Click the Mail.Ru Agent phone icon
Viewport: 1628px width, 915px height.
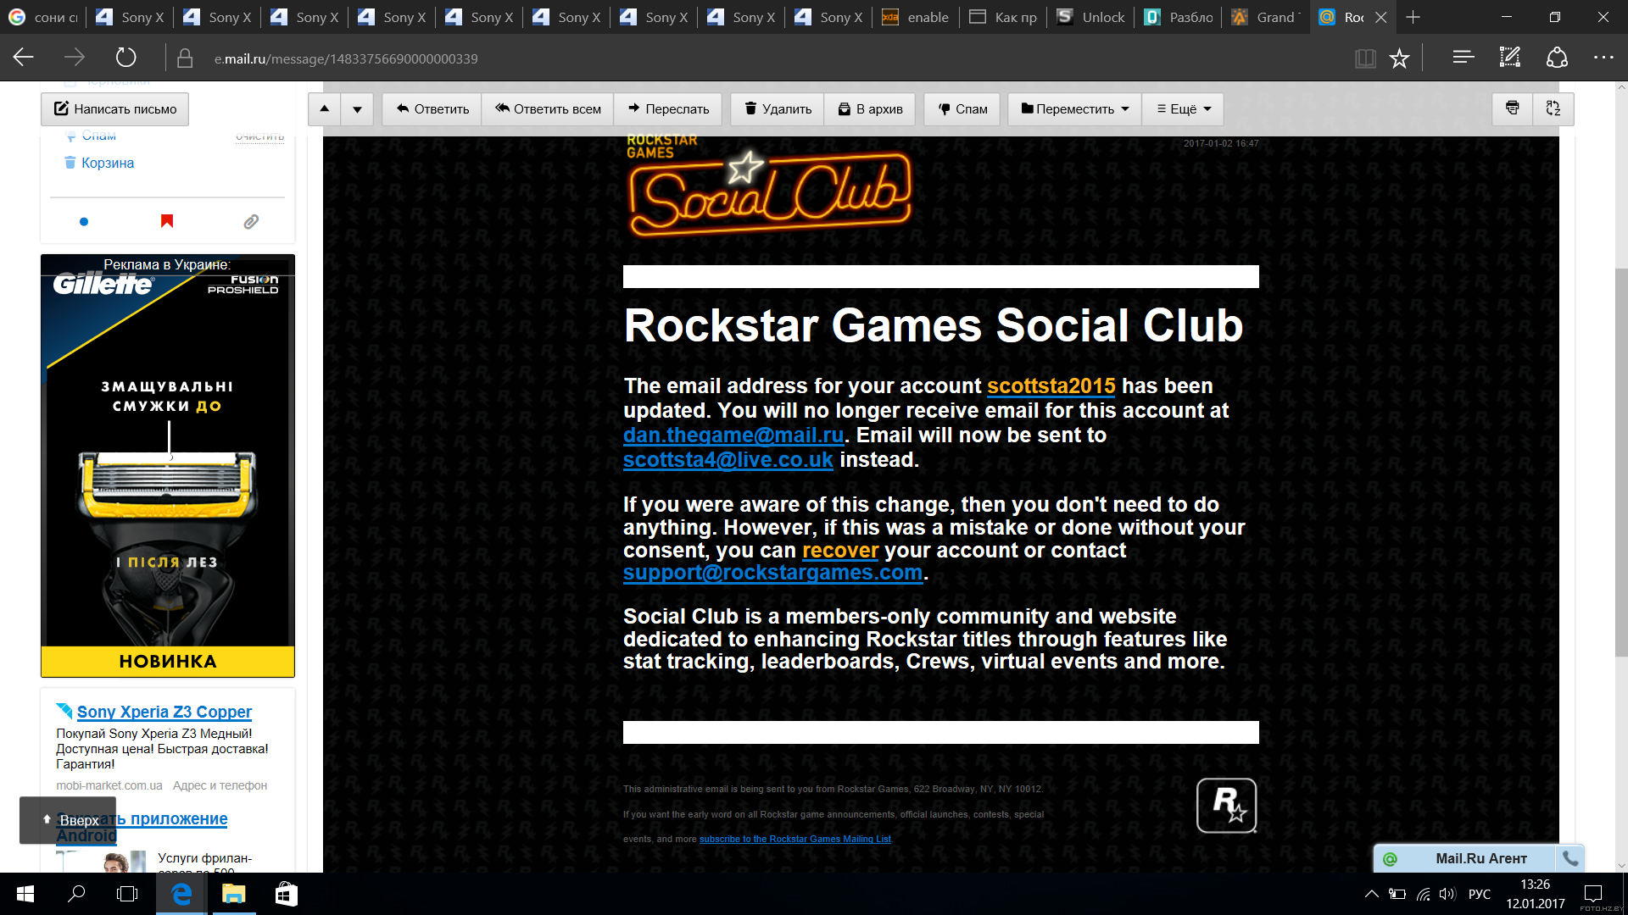(1570, 858)
